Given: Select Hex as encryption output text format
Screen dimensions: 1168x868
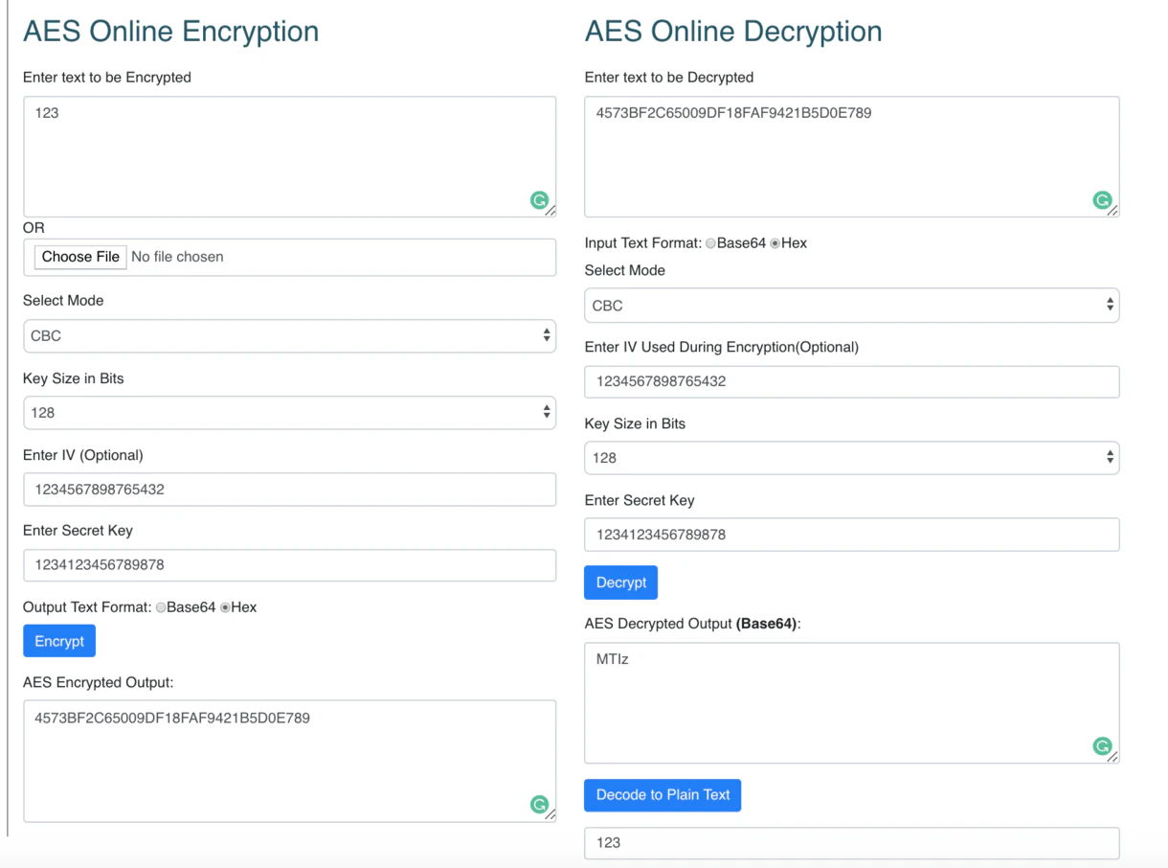Looking at the screenshot, I should [224, 606].
